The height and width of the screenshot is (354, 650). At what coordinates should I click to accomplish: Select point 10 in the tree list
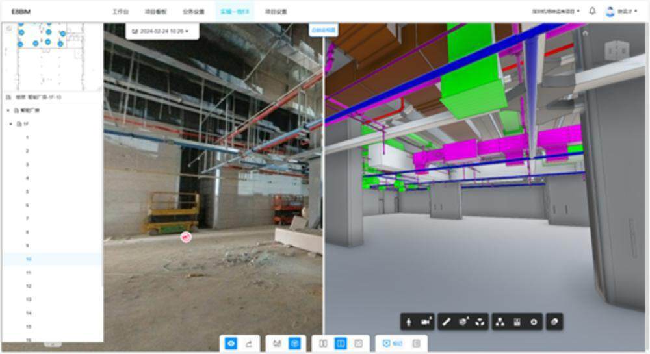pyautogui.click(x=28, y=259)
